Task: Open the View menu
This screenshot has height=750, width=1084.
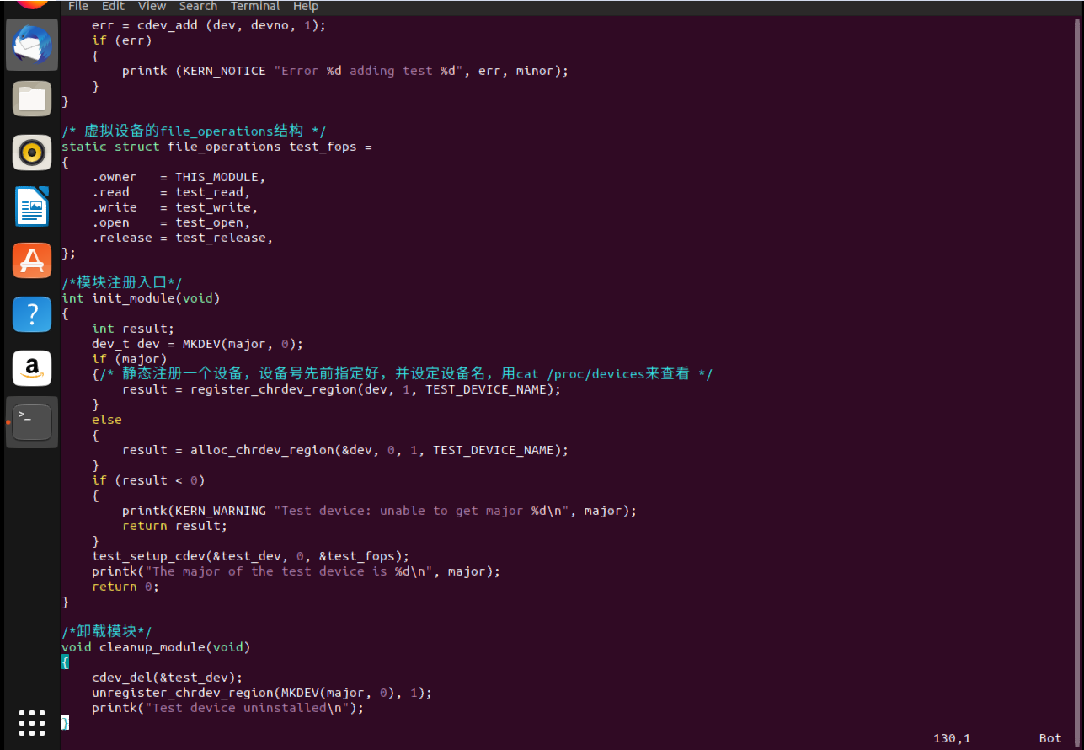Action: tap(152, 6)
